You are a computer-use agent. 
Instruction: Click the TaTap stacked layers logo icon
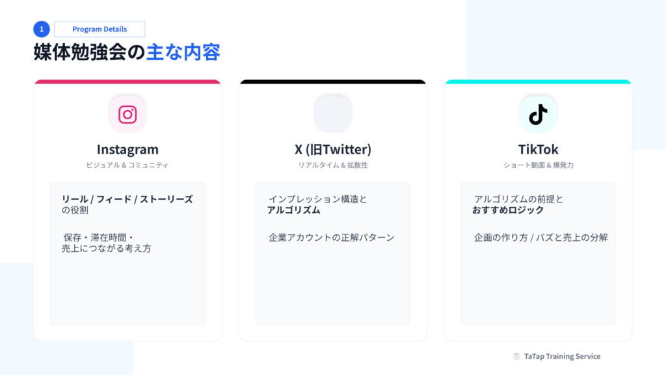(516, 357)
